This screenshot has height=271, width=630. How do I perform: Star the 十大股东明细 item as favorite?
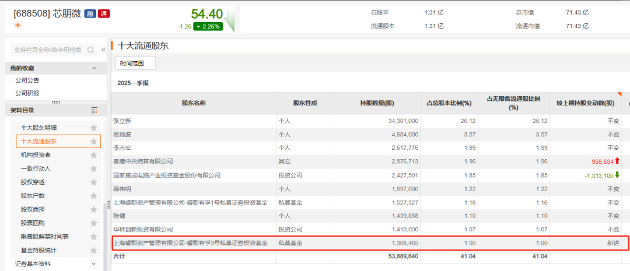click(x=93, y=128)
